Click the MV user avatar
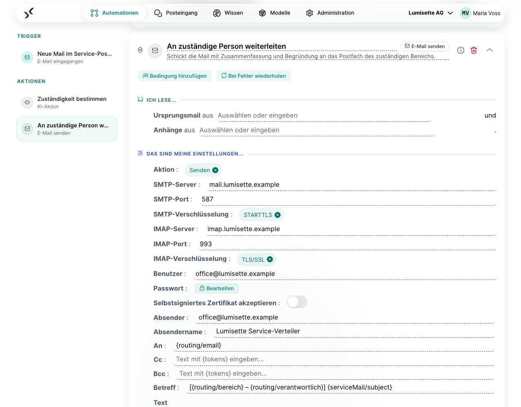 point(465,13)
